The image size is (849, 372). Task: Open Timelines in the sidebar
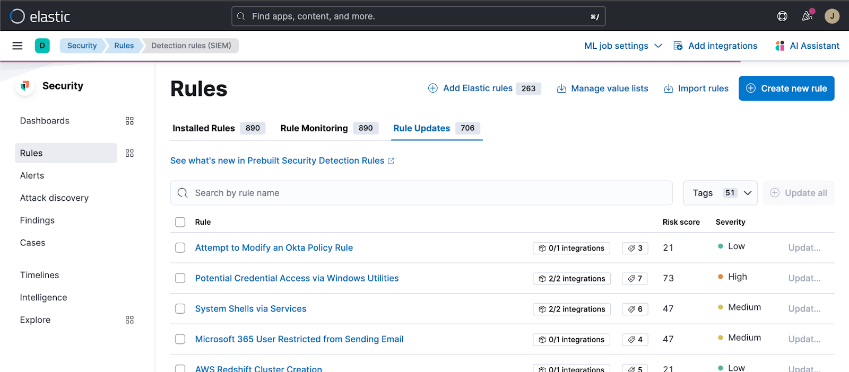[39, 275]
